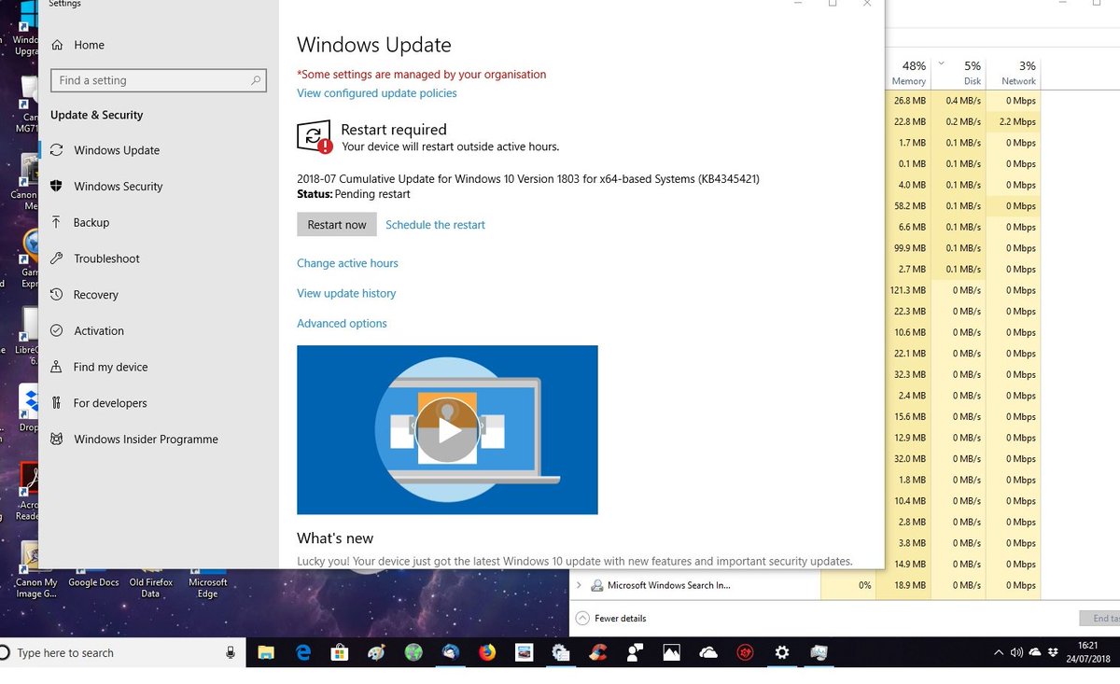
Task: Collapse Task Manager with Fewer details
Action: (610, 618)
